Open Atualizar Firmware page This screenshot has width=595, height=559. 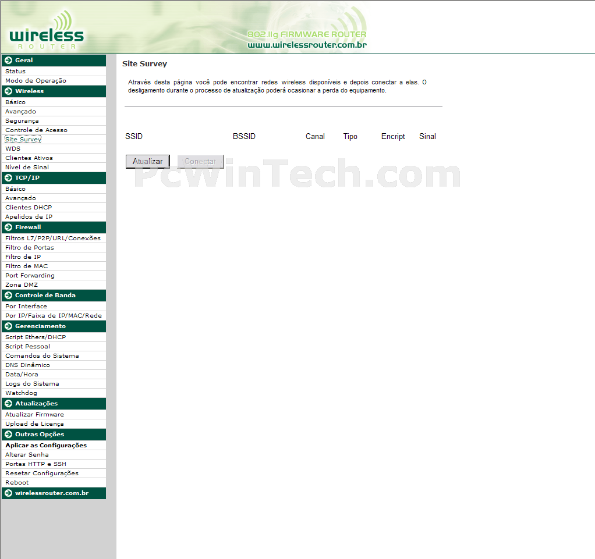[x=34, y=415]
